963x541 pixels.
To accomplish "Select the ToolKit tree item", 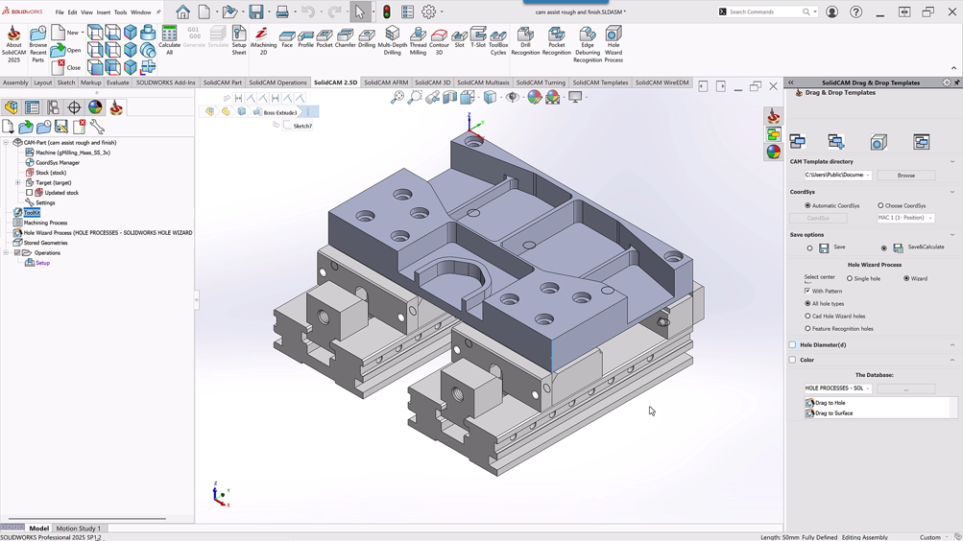I will coord(32,213).
